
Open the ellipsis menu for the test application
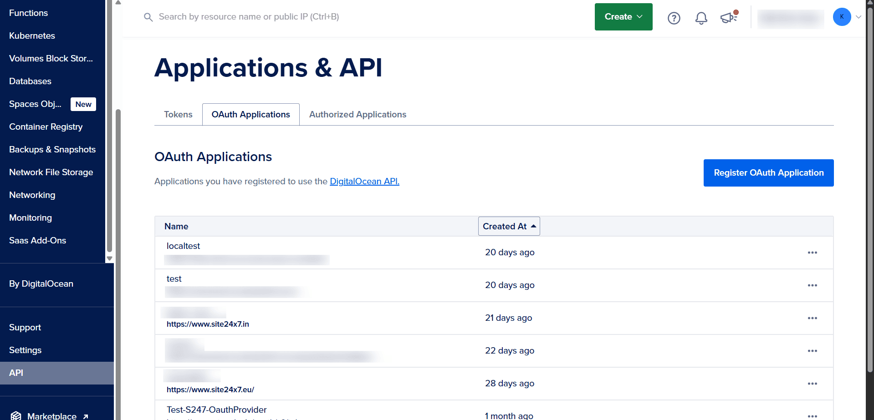click(813, 285)
